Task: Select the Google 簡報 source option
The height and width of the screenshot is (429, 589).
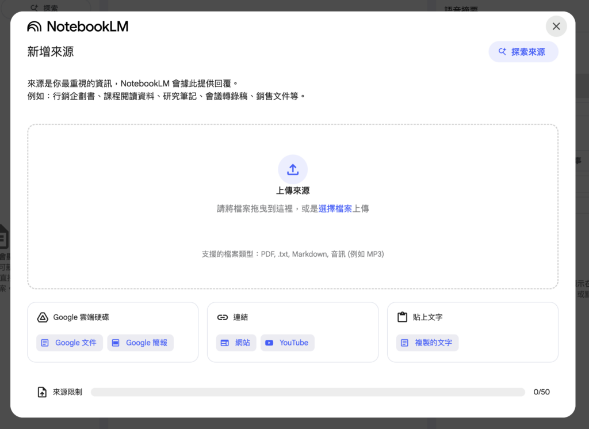Action: (140, 343)
